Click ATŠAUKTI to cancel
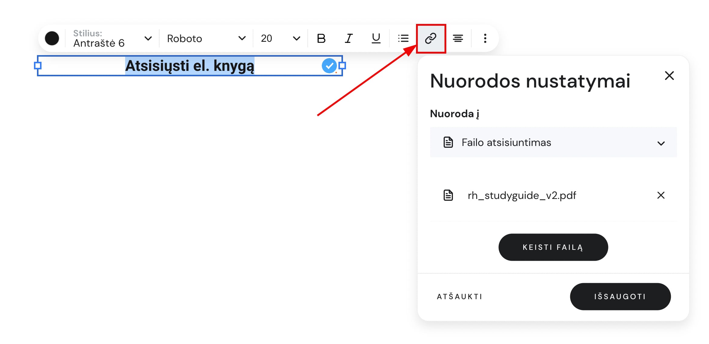The image size is (709, 344). pos(459,296)
